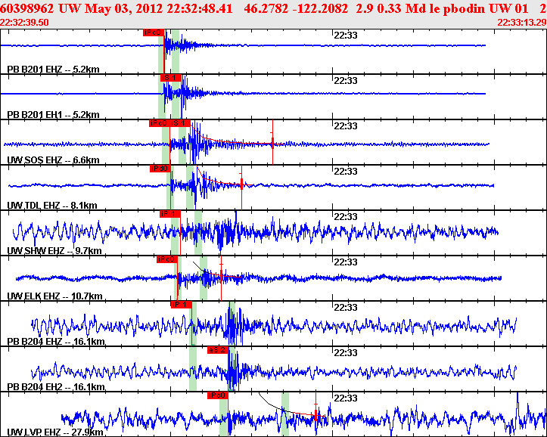Image resolution: width=547 pixels, height=437 pixels.
Task: Select the iPc0 pick flag on ELK trace
Action: pos(167,259)
